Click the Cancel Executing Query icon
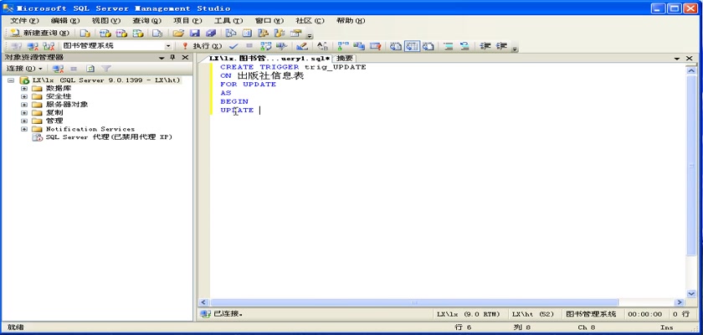The width and height of the screenshot is (703, 335). click(x=249, y=46)
